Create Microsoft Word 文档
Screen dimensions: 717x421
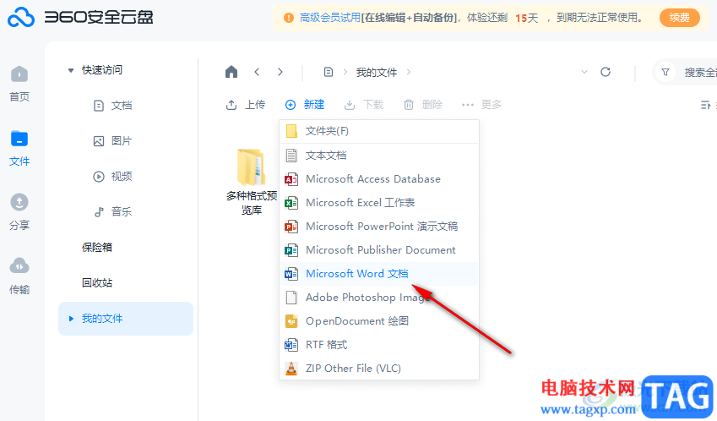click(x=379, y=274)
